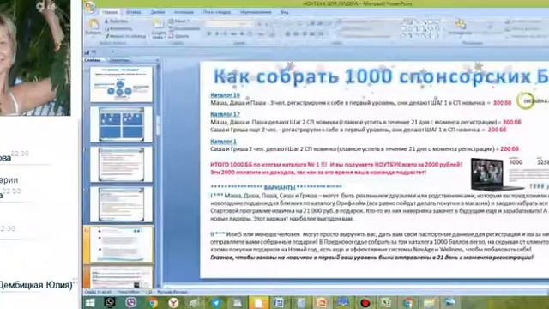Open the Рецензирование ribbon tab
Screen dimensions: 549x309
256,12
